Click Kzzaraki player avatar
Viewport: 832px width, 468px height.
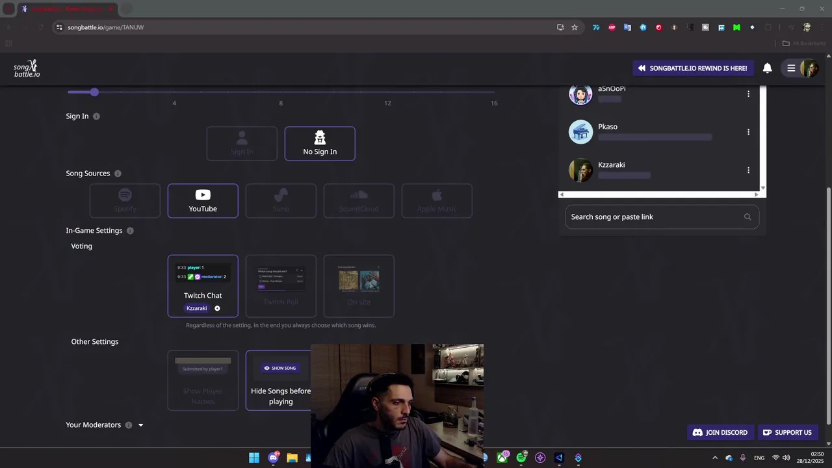(580, 170)
